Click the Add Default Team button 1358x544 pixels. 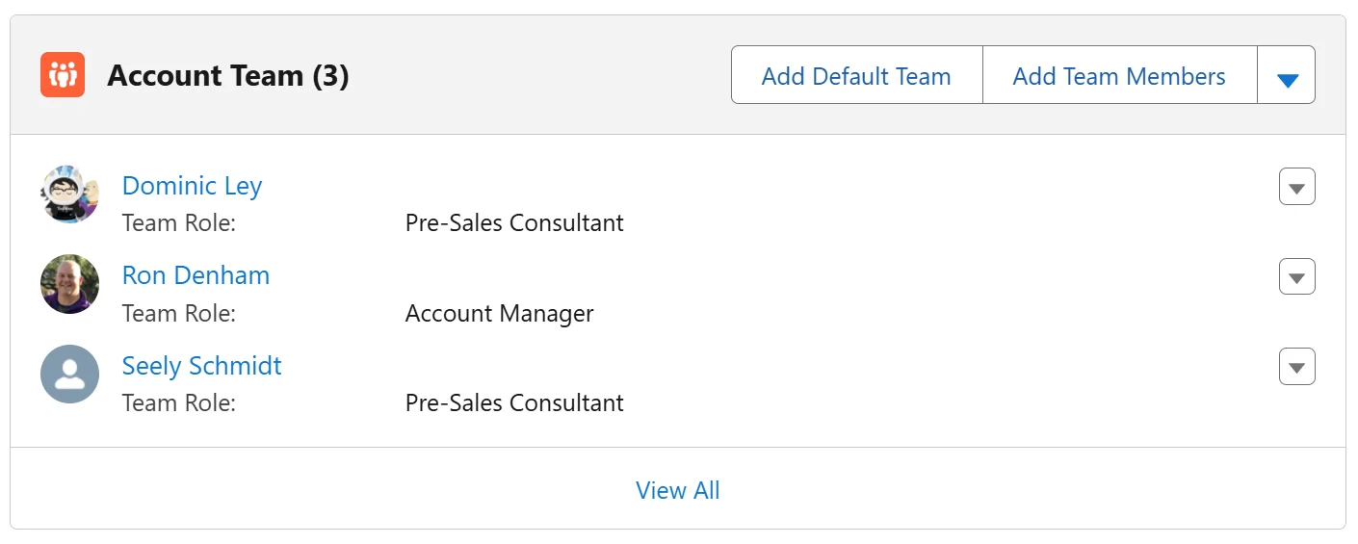click(856, 76)
